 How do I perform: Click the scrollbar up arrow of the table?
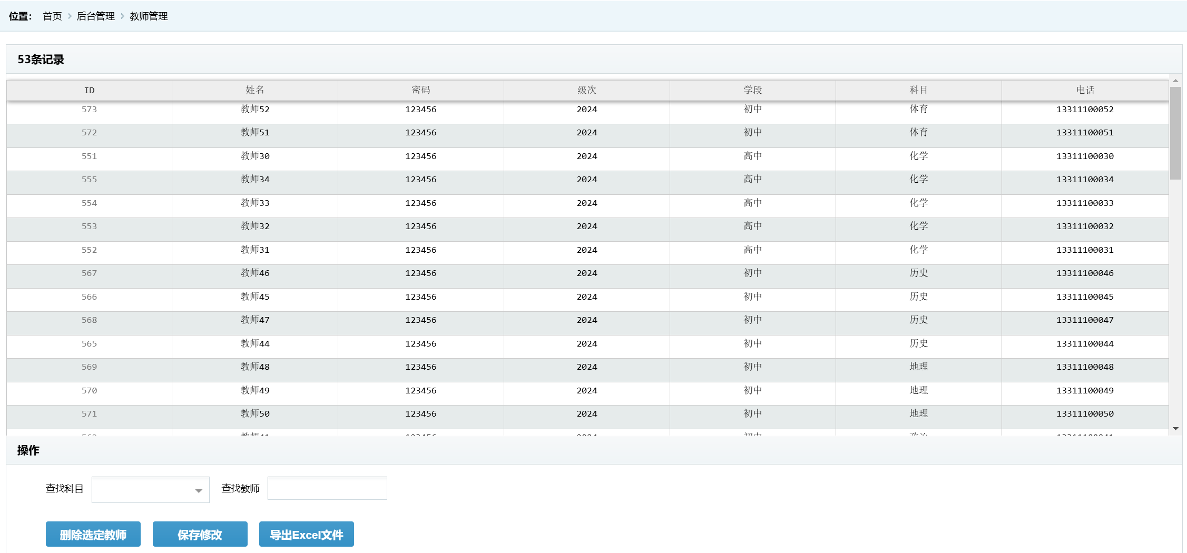tap(1175, 81)
